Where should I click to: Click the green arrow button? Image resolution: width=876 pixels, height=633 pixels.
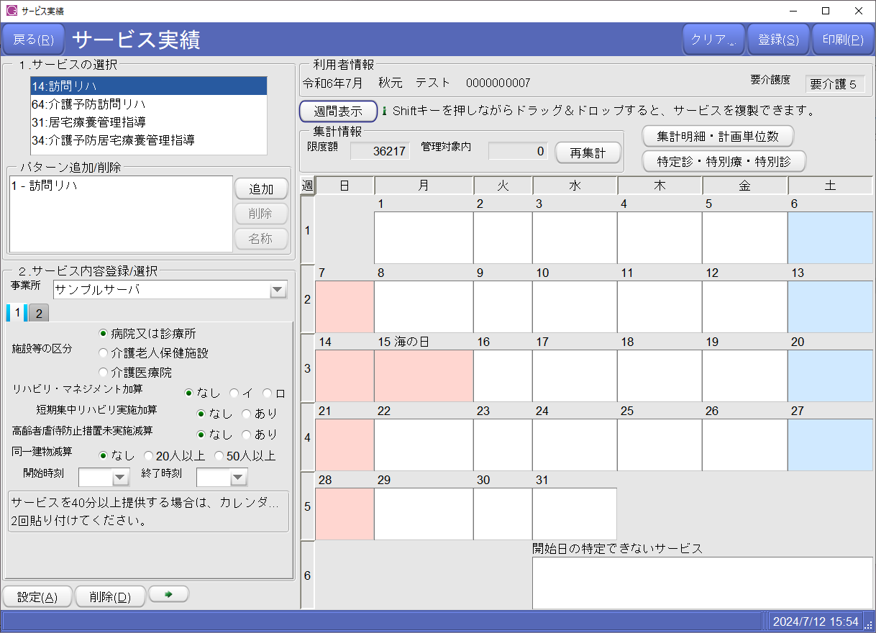pyautogui.click(x=168, y=595)
